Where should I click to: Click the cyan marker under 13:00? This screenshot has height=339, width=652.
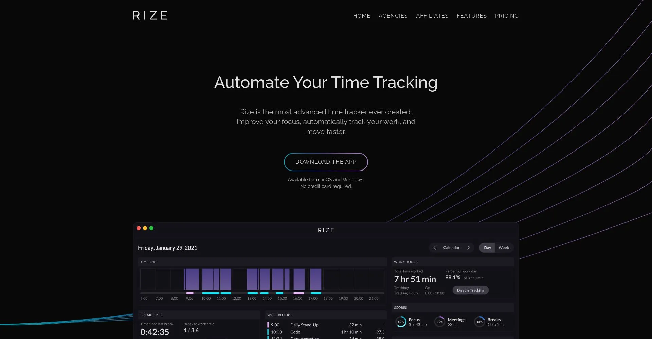tap(253, 293)
